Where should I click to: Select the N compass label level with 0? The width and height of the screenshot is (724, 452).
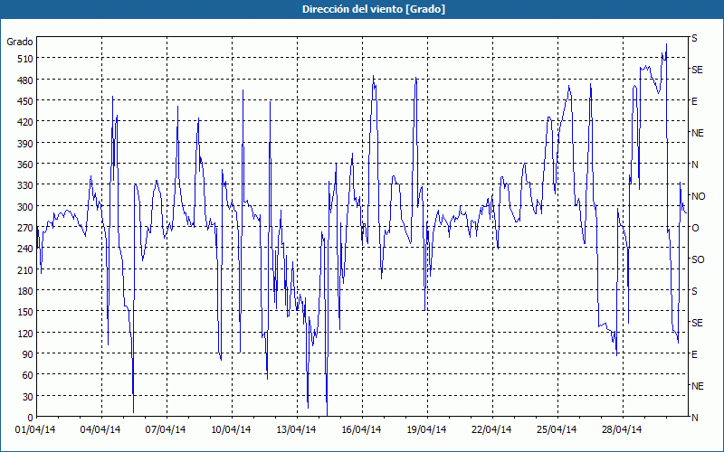point(694,418)
